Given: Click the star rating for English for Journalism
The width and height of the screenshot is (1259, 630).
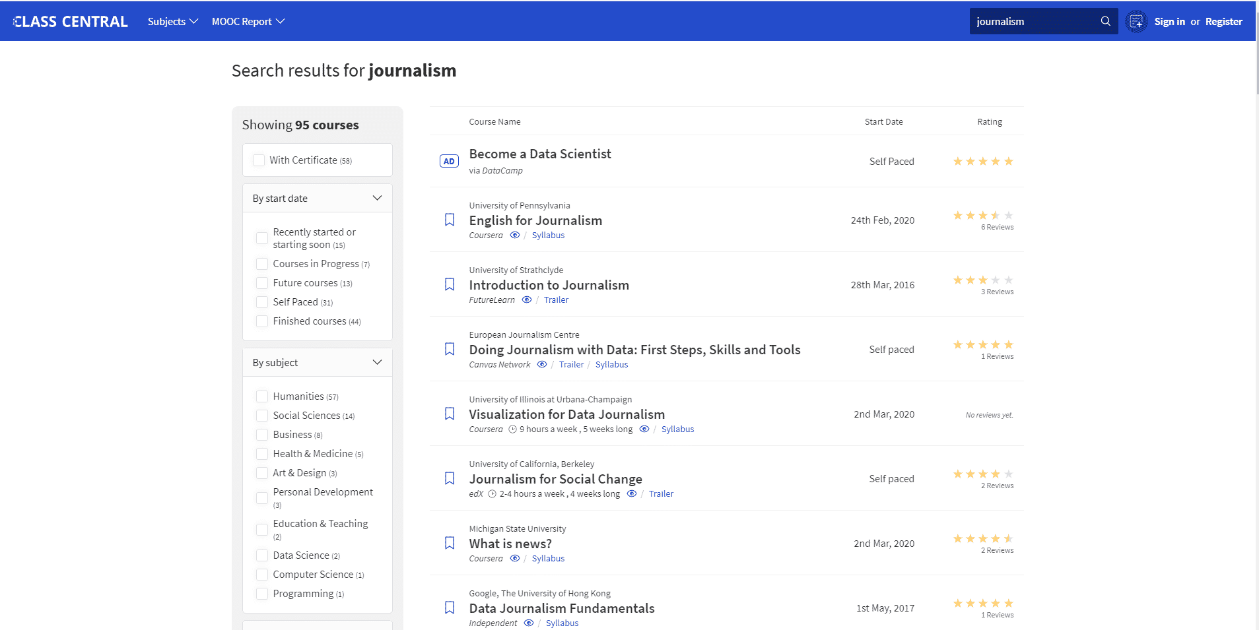Looking at the screenshot, I should 982,215.
